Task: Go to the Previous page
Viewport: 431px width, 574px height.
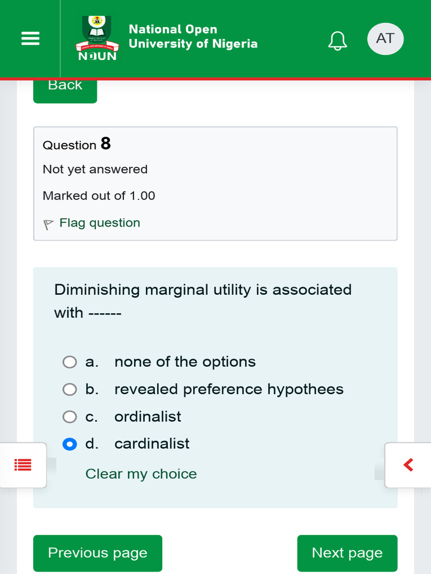Action: click(x=98, y=553)
